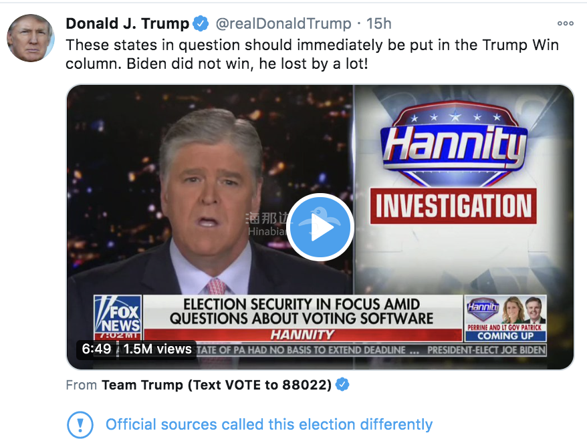Open the @realDonaldTrump handle link

(x=283, y=24)
